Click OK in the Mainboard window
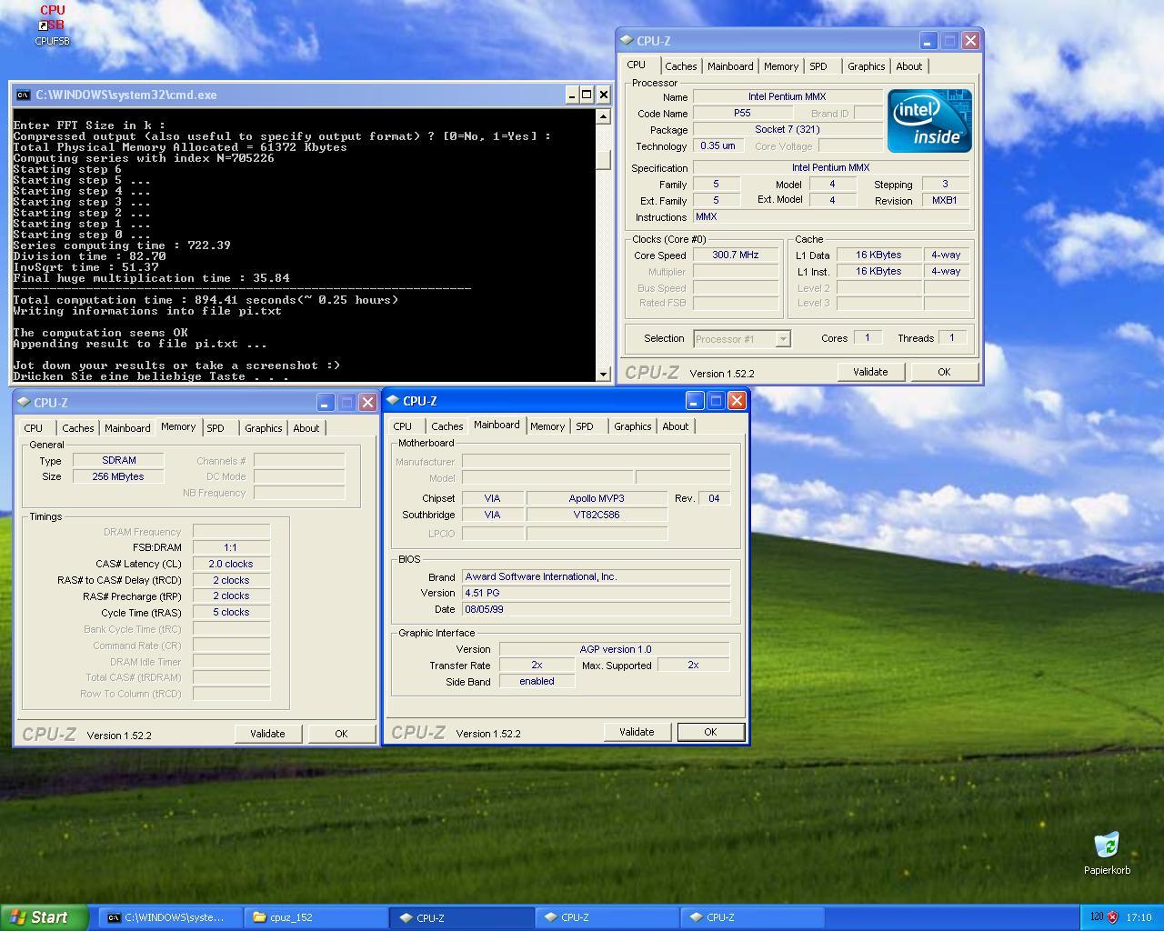The width and height of the screenshot is (1164, 931). click(710, 732)
